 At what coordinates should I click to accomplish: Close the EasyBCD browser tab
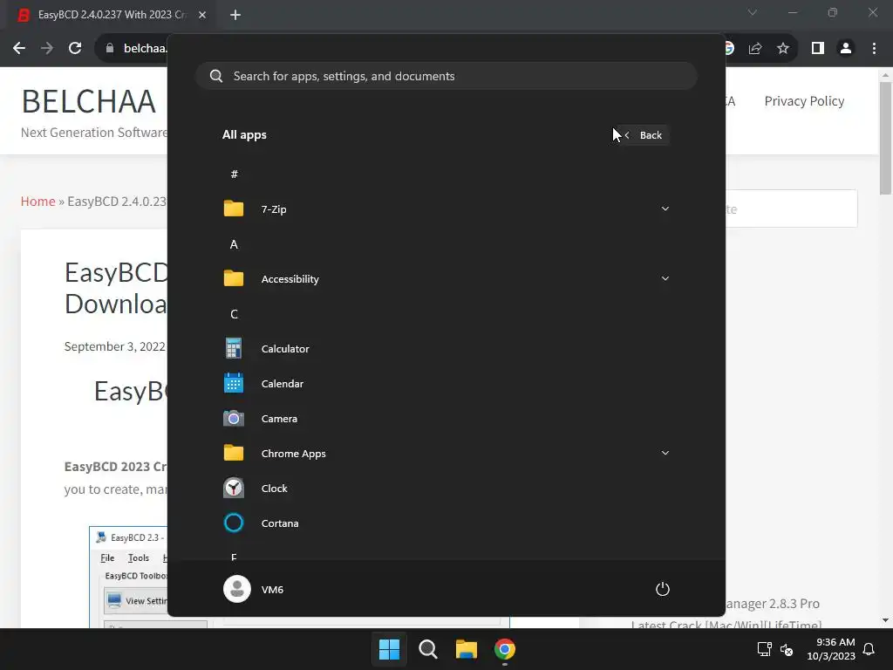pyautogui.click(x=202, y=15)
